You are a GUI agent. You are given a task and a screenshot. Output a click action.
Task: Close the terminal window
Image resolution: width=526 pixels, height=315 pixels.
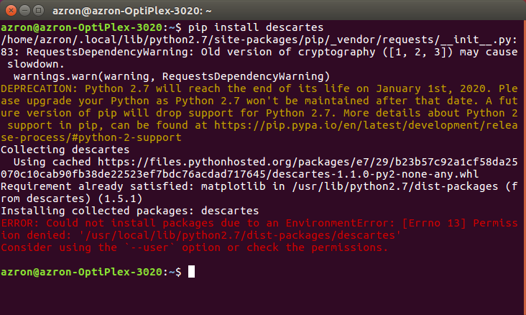10,12
